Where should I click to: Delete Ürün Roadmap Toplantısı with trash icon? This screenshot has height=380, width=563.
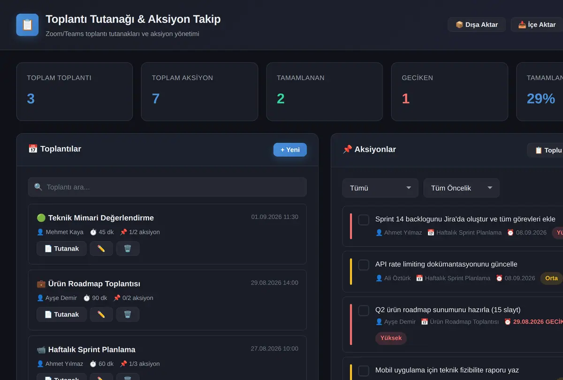pos(128,314)
